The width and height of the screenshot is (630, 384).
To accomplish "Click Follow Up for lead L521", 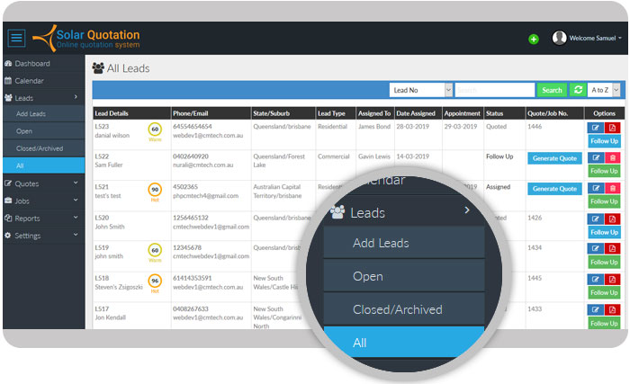I will pos(604,201).
